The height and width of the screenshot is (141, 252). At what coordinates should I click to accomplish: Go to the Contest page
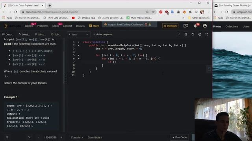(67, 26)
